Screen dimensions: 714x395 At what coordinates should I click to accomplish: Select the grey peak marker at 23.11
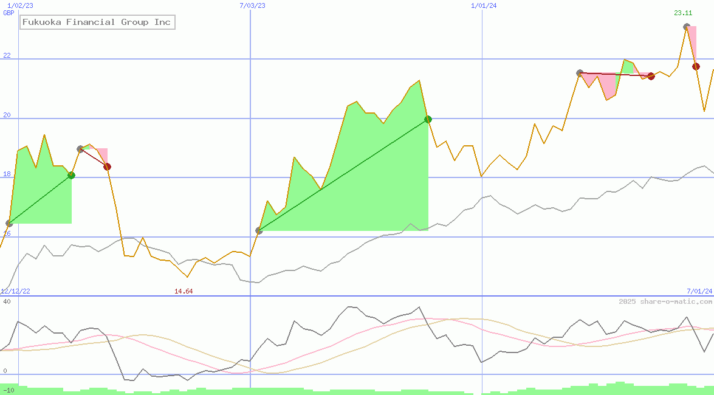point(686,26)
